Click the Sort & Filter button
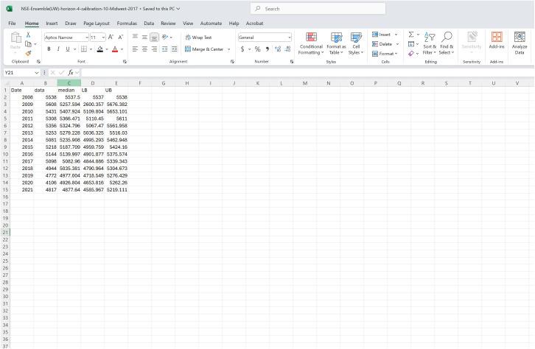The height and width of the screenshot is (349, 535). click(x=430, y=43)
